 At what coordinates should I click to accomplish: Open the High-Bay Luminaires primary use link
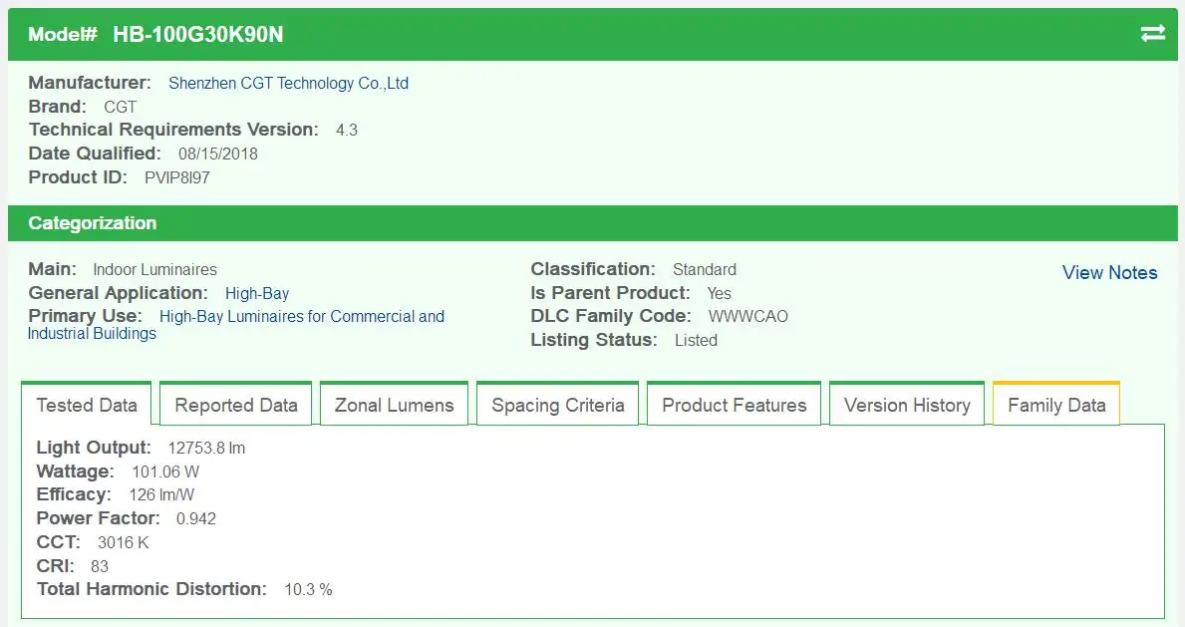click(301, 316)
